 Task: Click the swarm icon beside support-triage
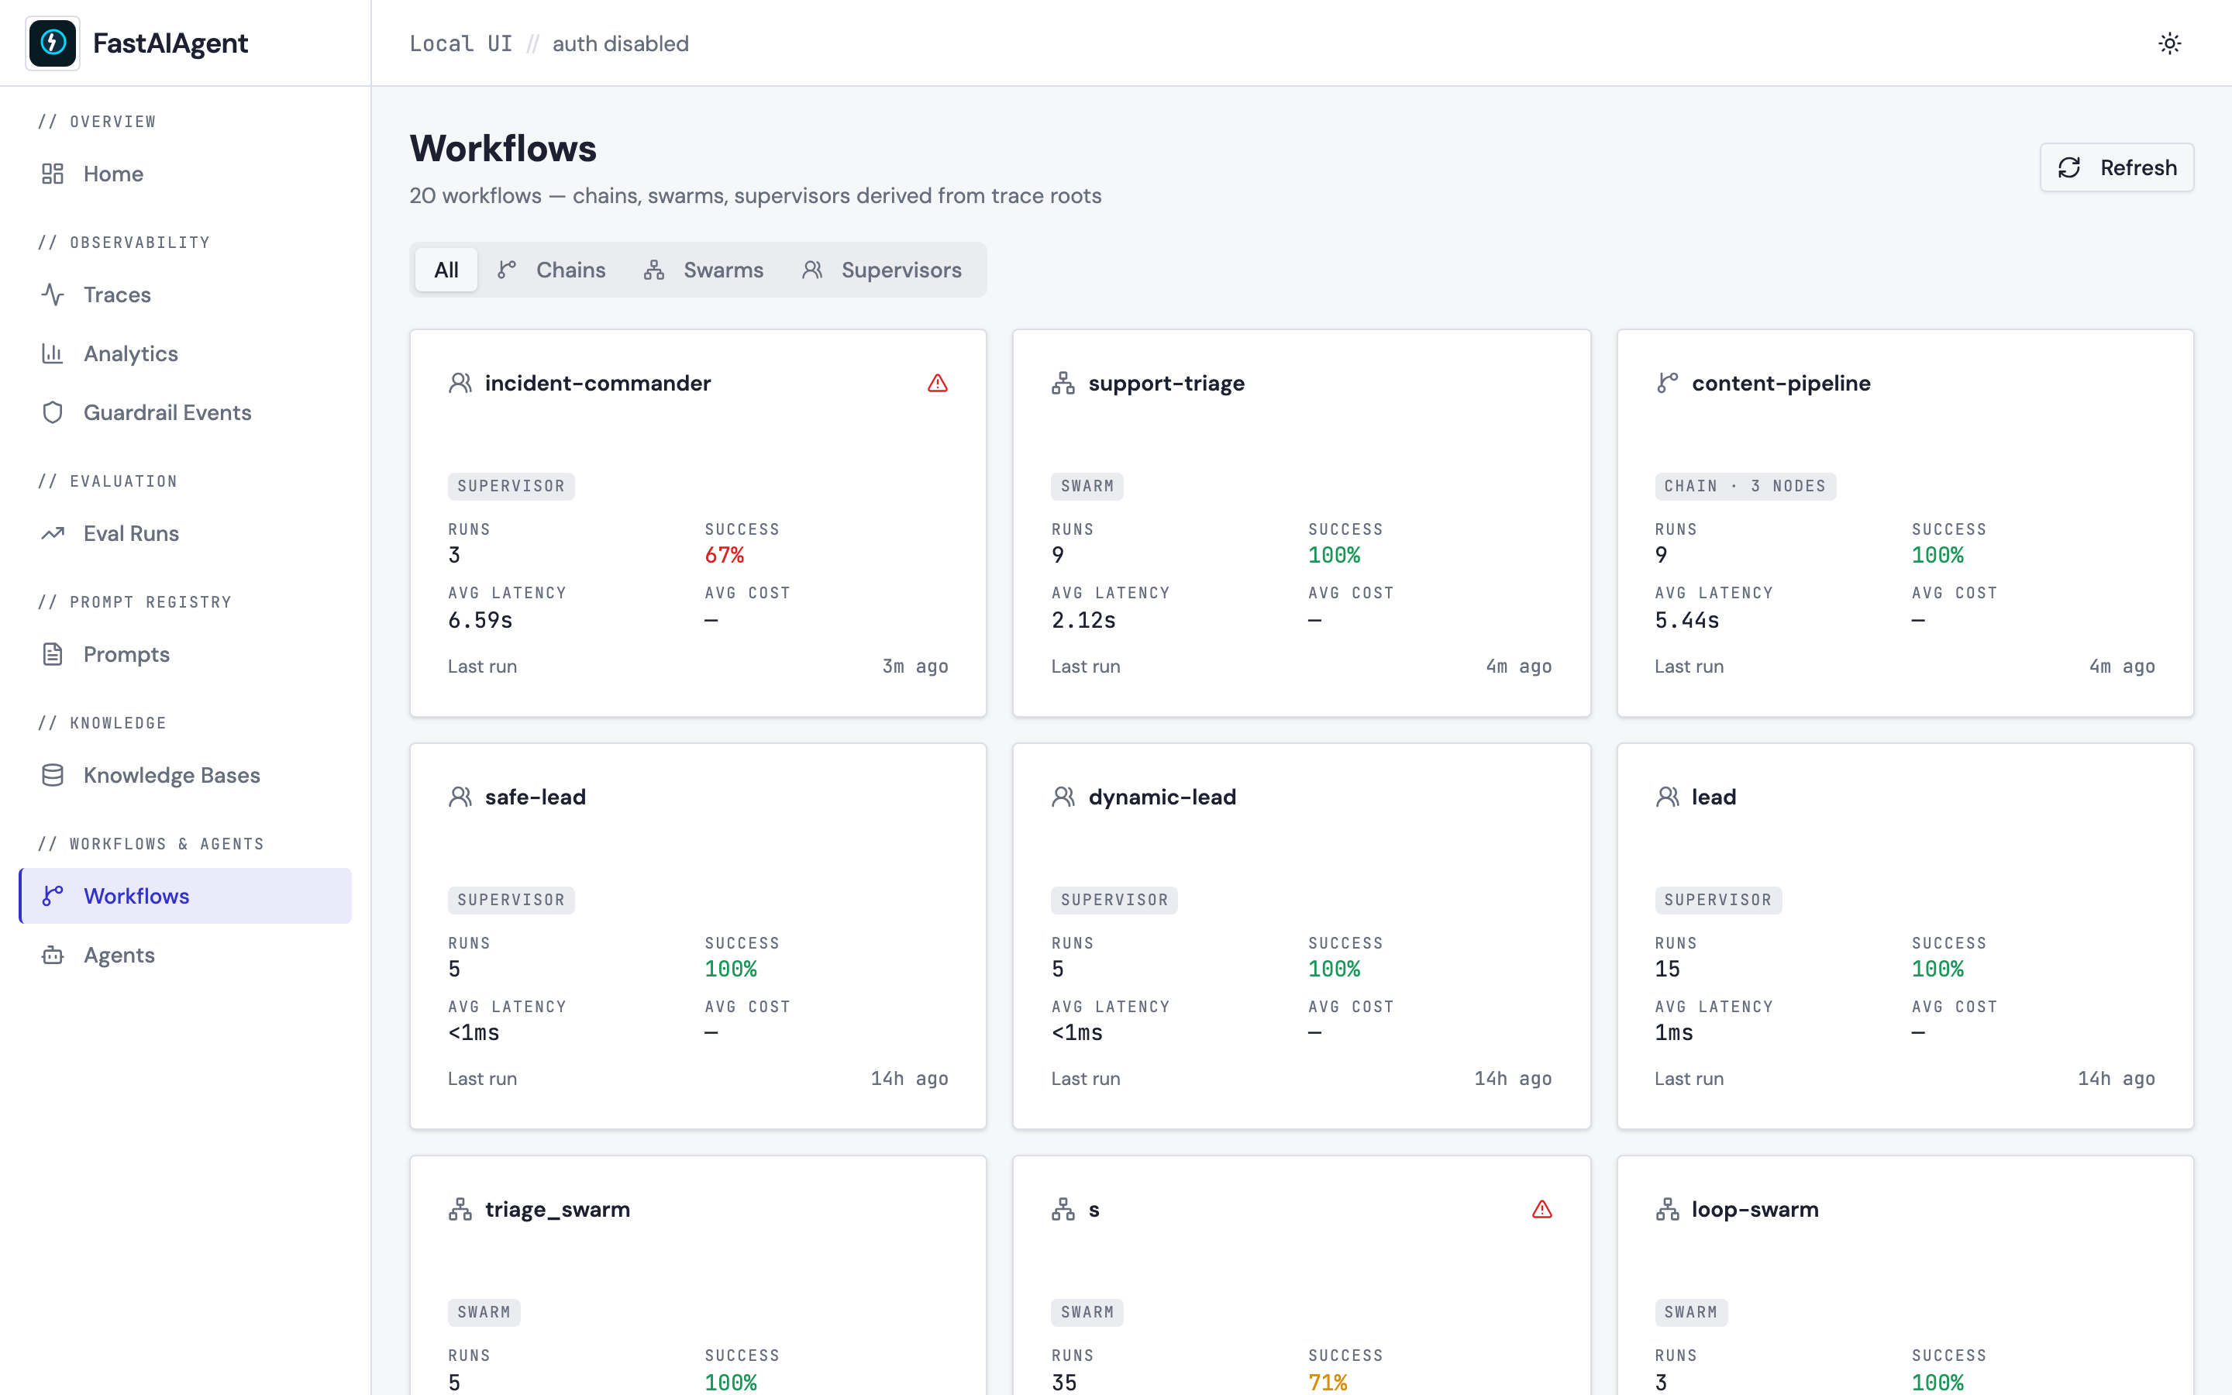point(1063,383)
